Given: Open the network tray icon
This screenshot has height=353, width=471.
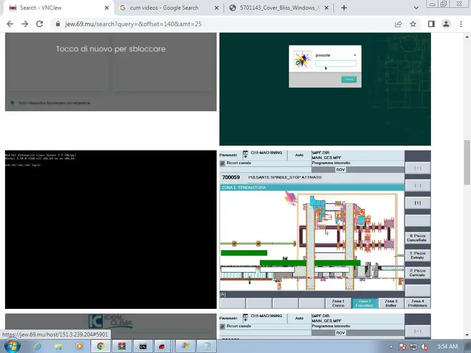Looking at the screenshot, I should (x=414, y=347).
